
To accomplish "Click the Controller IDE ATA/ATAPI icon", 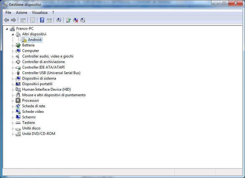I will 18,68.
